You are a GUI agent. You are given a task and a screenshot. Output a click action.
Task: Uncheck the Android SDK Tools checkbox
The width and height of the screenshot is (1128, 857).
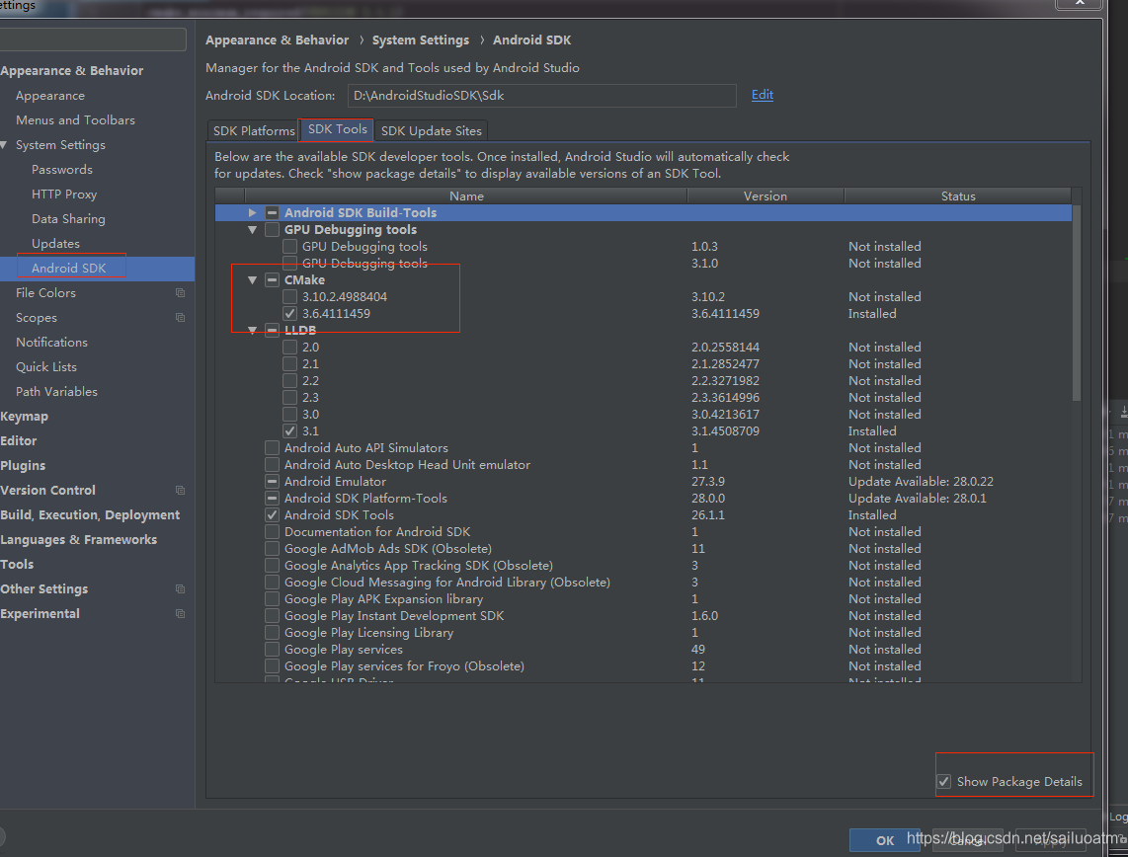[272, 515]
